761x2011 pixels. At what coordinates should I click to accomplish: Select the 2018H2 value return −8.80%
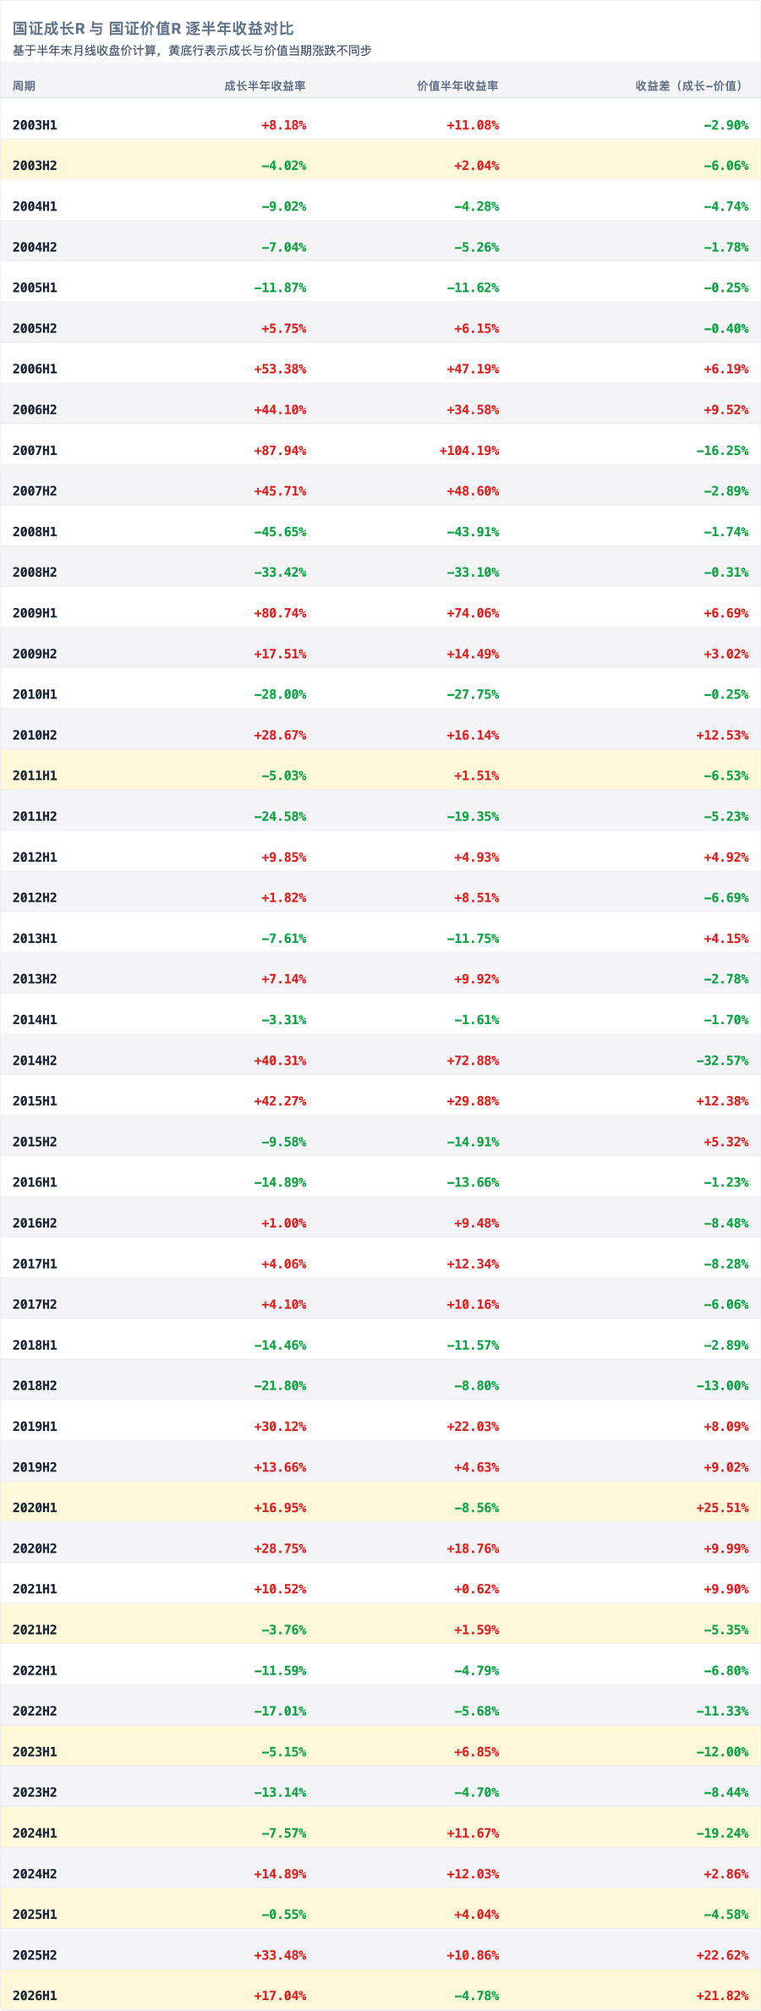(476, 1386)
